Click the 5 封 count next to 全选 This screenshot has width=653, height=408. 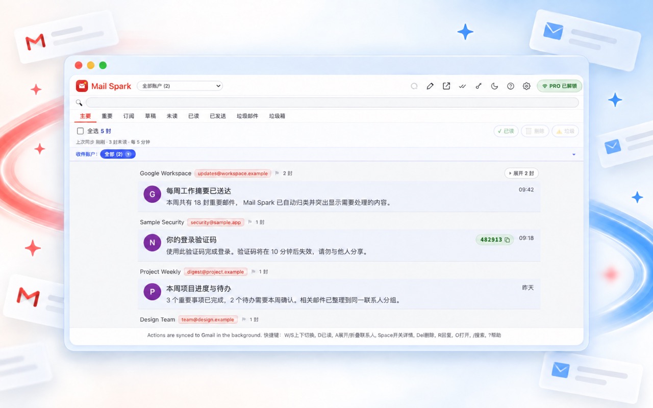[106, 131]
